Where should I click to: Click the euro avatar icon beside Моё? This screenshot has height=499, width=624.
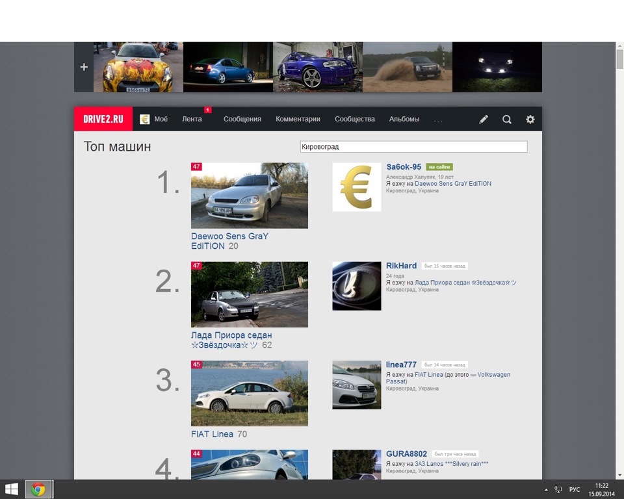[144, 119]
